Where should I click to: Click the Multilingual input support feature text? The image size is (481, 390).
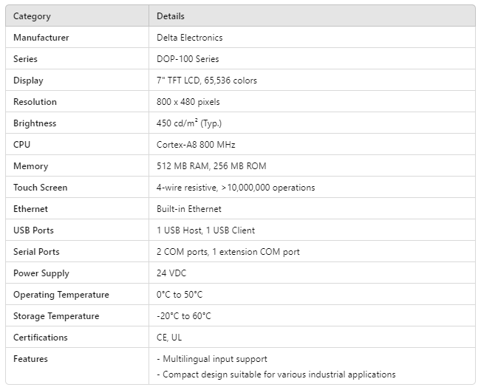pyautogui.click(x=212, y=359)
